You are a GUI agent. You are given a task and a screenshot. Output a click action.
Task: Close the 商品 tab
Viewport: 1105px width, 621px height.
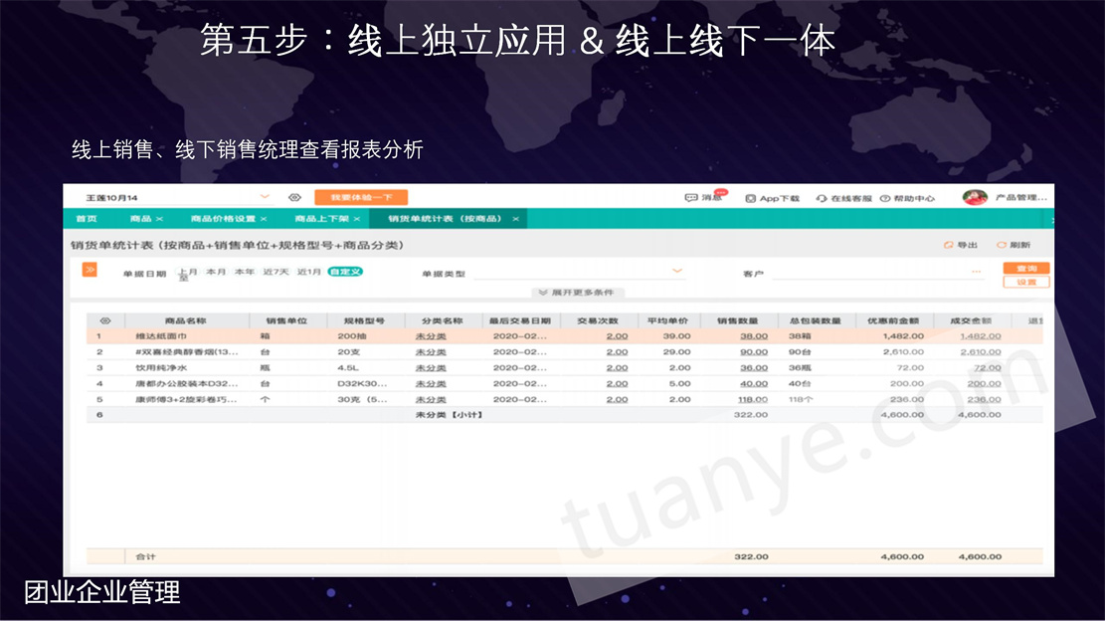pos(160,219)
